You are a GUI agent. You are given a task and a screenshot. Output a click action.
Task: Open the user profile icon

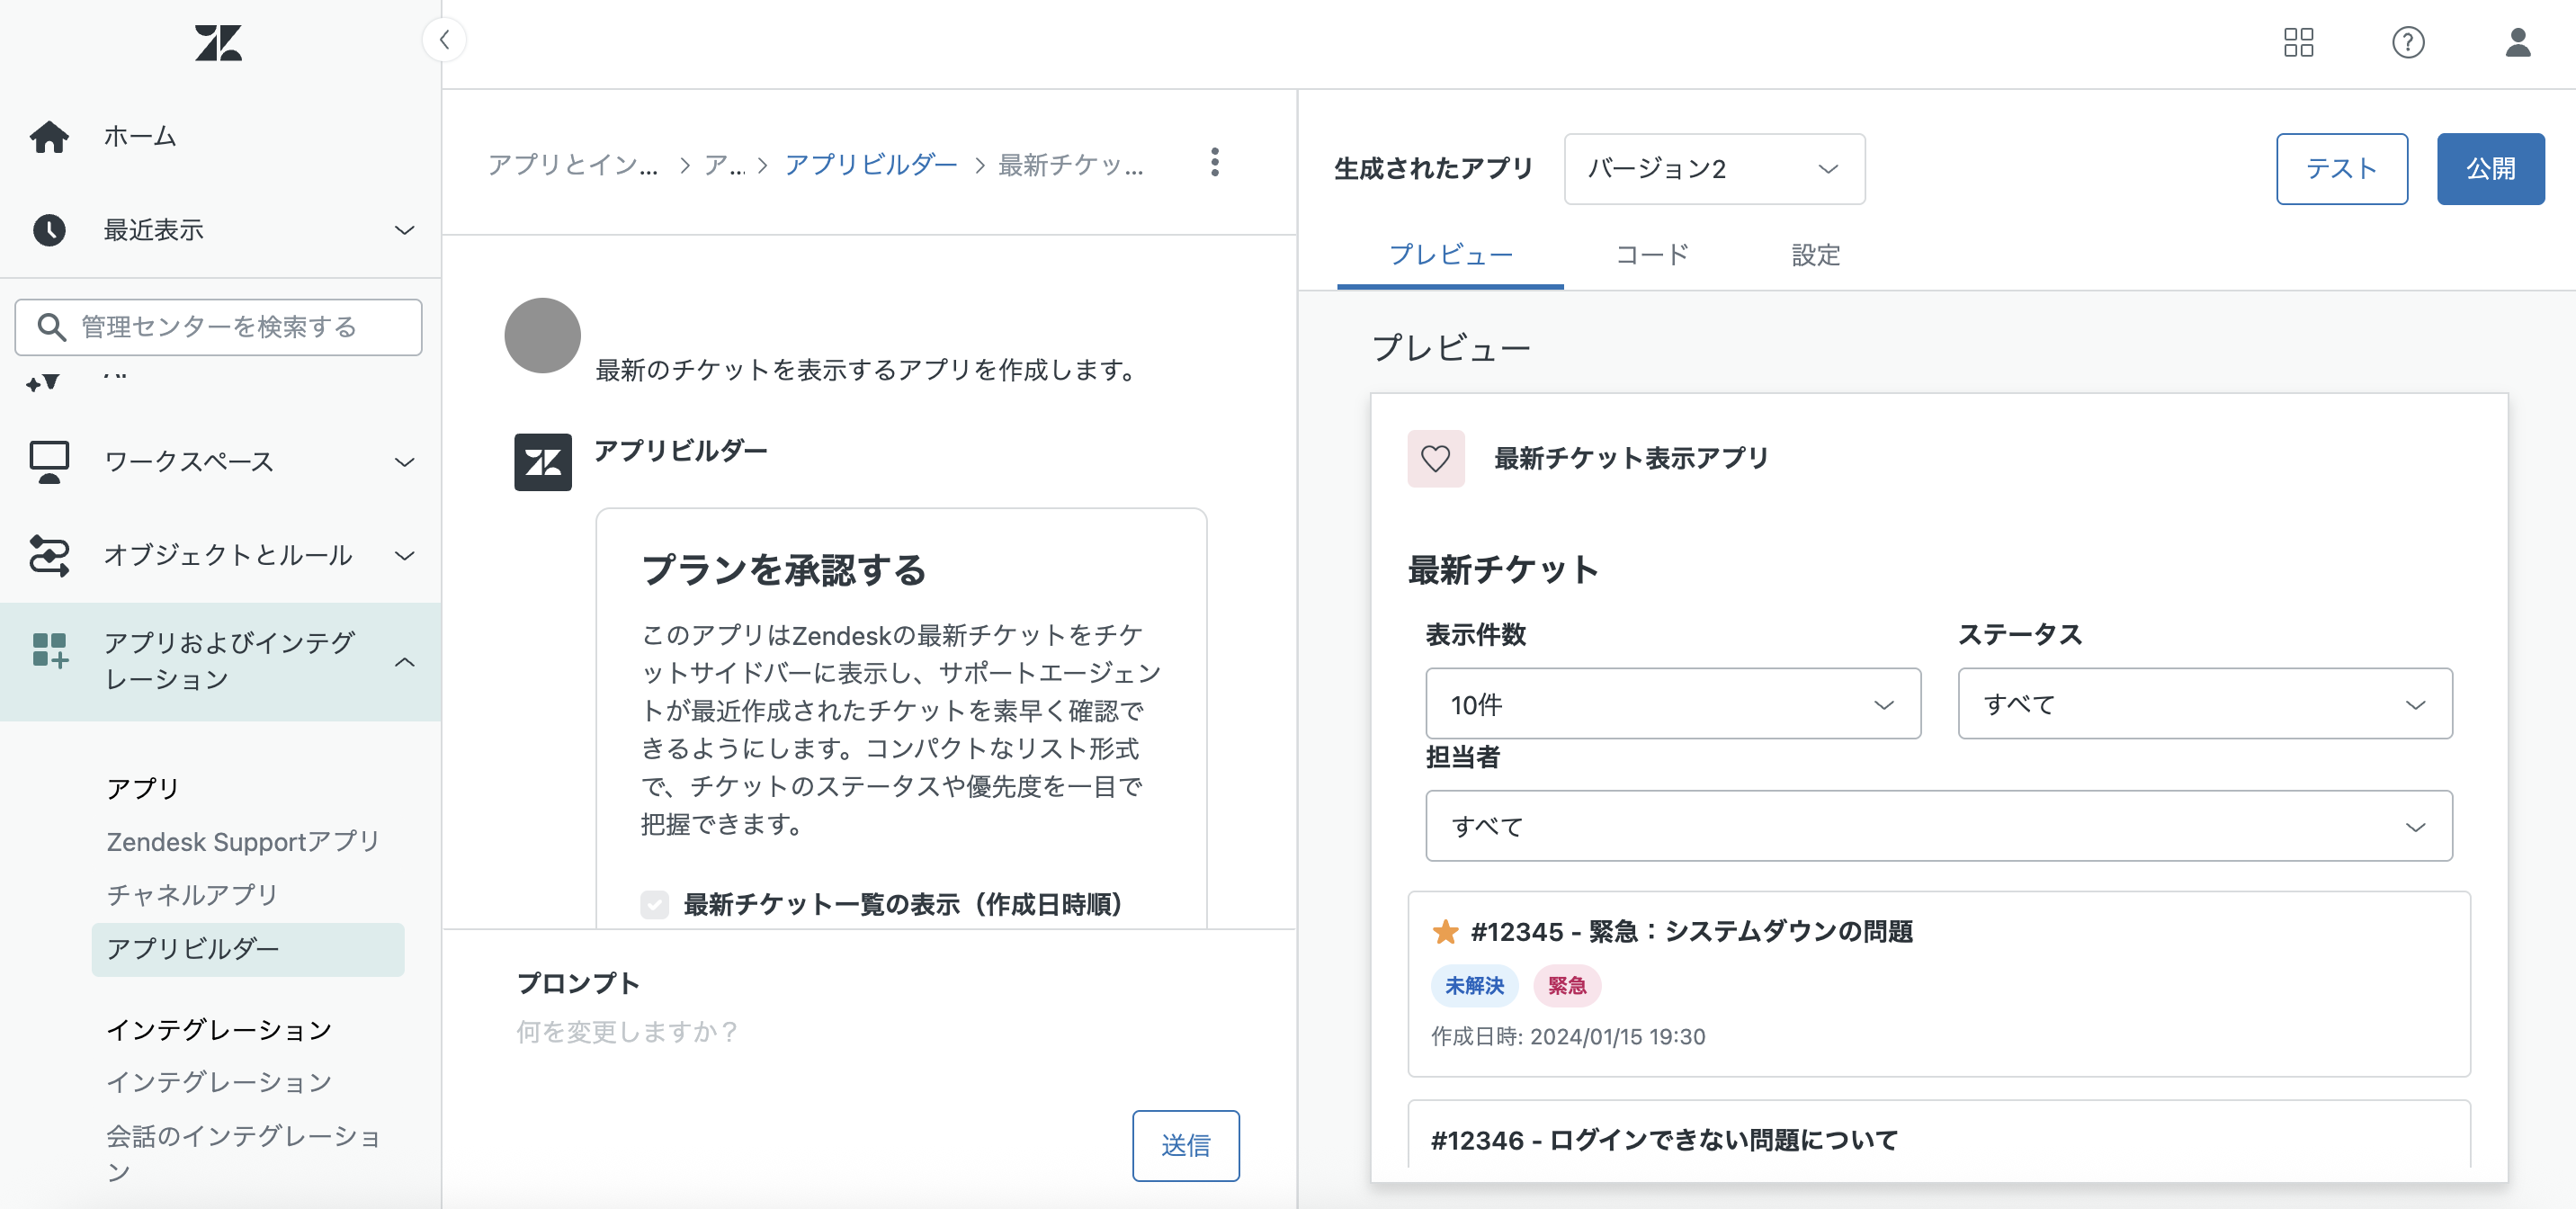pos(2517,42)
